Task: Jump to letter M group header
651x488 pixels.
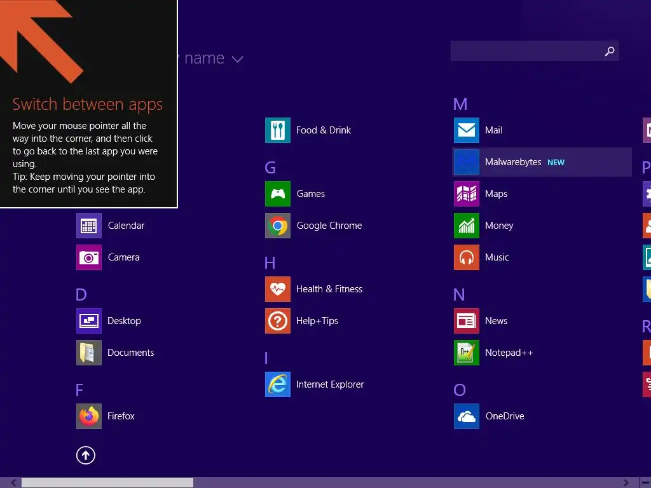Action: (460, 104)
